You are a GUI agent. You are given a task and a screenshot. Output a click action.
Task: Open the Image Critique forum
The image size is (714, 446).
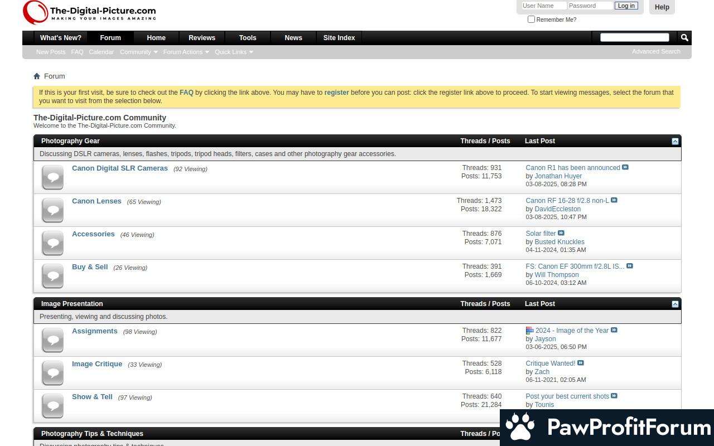[97, 364]
